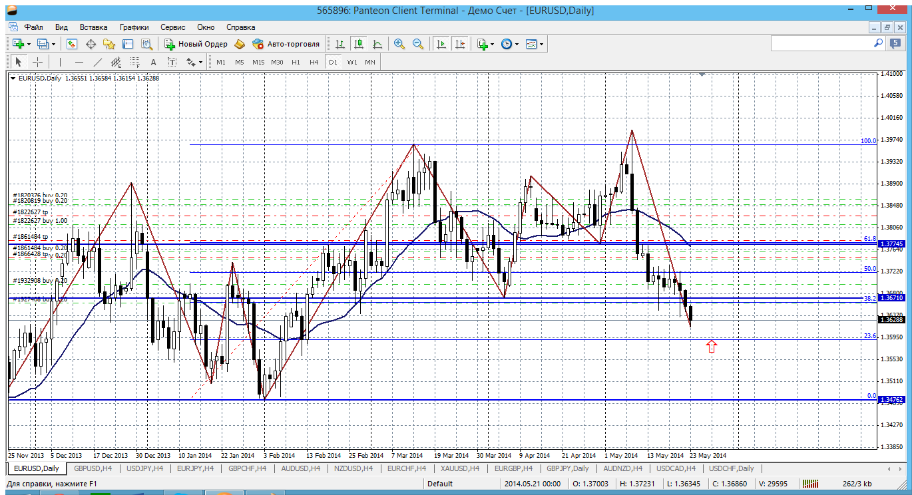Click the red arrow marker on chart
Image resolution: width=912 pixels, height=495 pixels.
[x=712, y=346]
